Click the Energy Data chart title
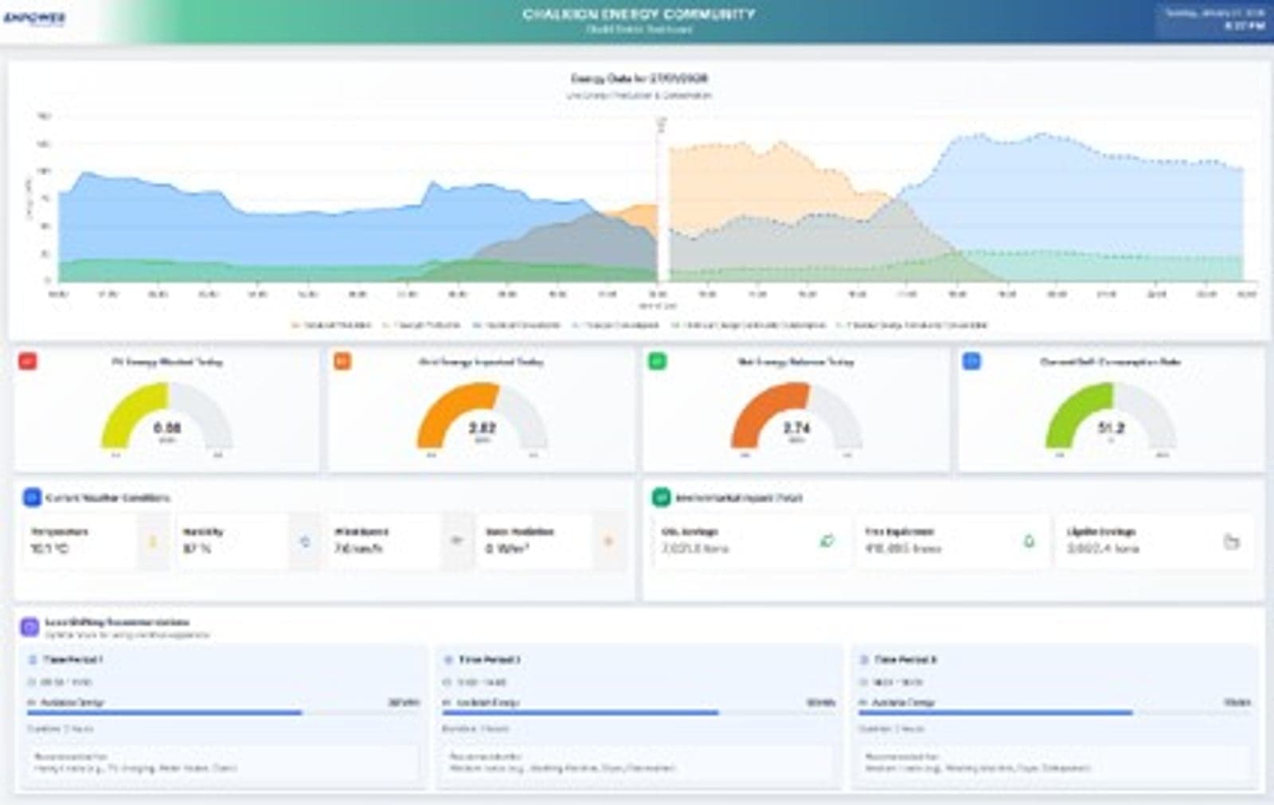The height and width of the screenshot is (805, 1274). point(639,78)
